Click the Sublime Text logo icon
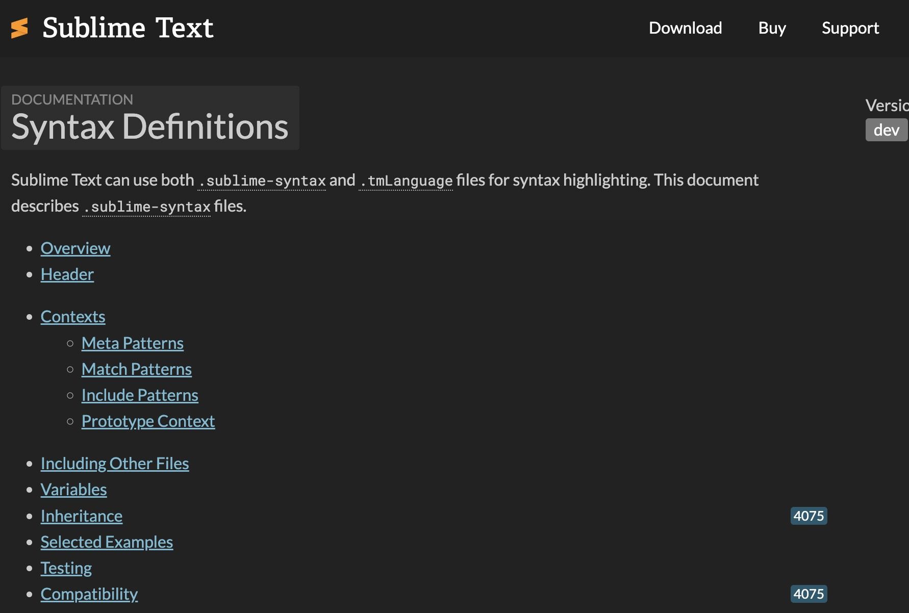909x613 pixels. pos(19,28)
